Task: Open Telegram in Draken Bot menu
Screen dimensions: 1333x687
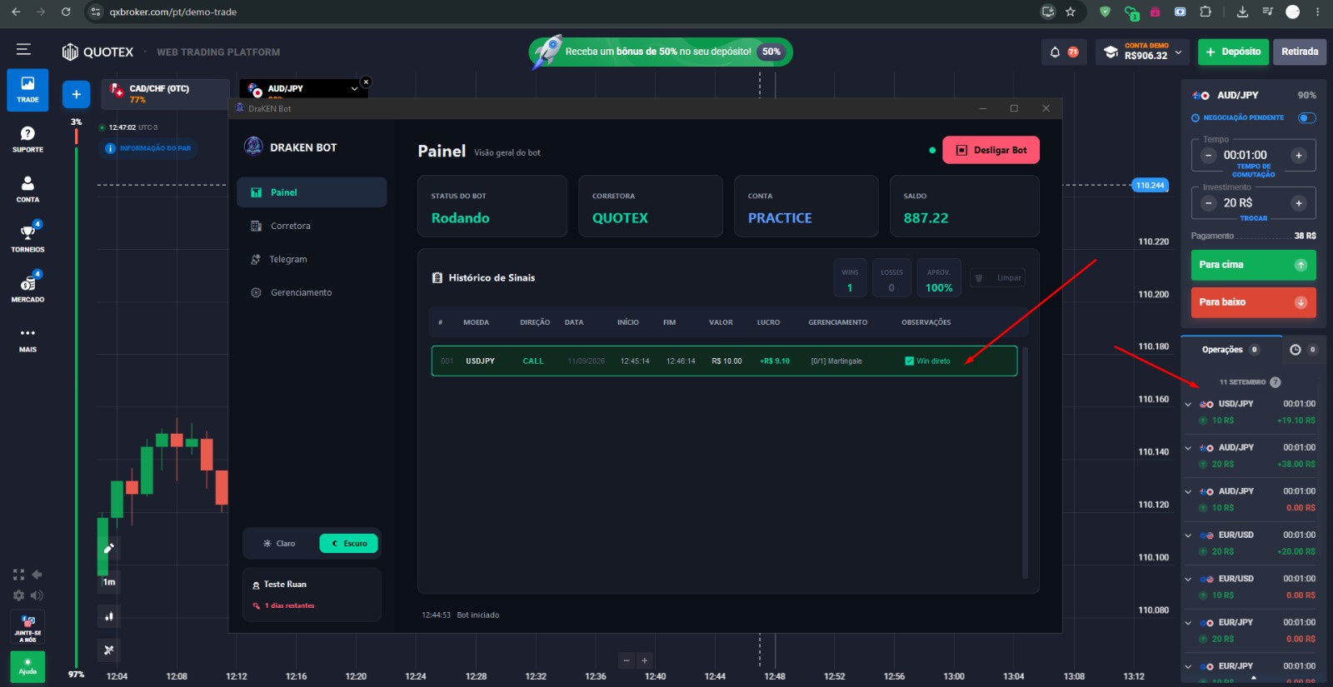Action: click(x=312, y=259)
